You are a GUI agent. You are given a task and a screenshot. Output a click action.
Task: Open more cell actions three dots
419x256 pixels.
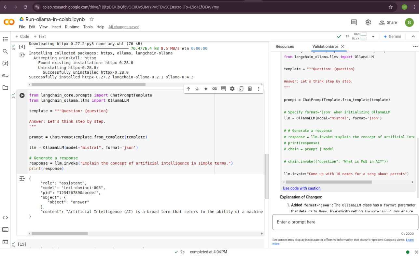[x=258, y=89]
